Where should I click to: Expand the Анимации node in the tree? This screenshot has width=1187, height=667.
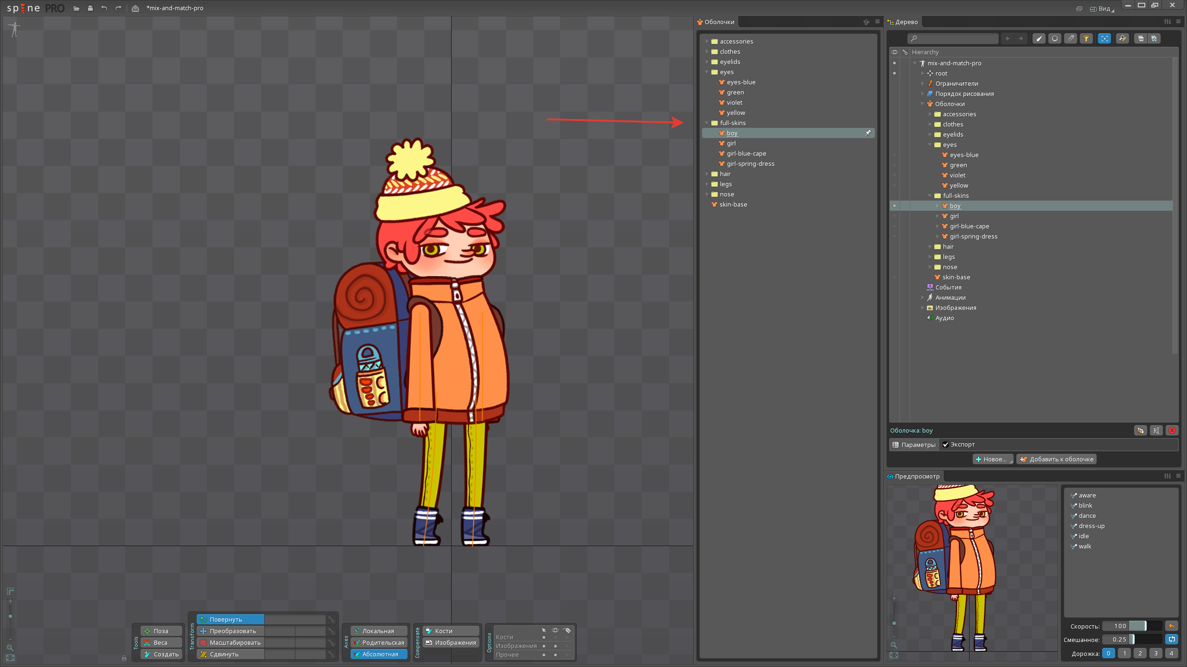923,297
